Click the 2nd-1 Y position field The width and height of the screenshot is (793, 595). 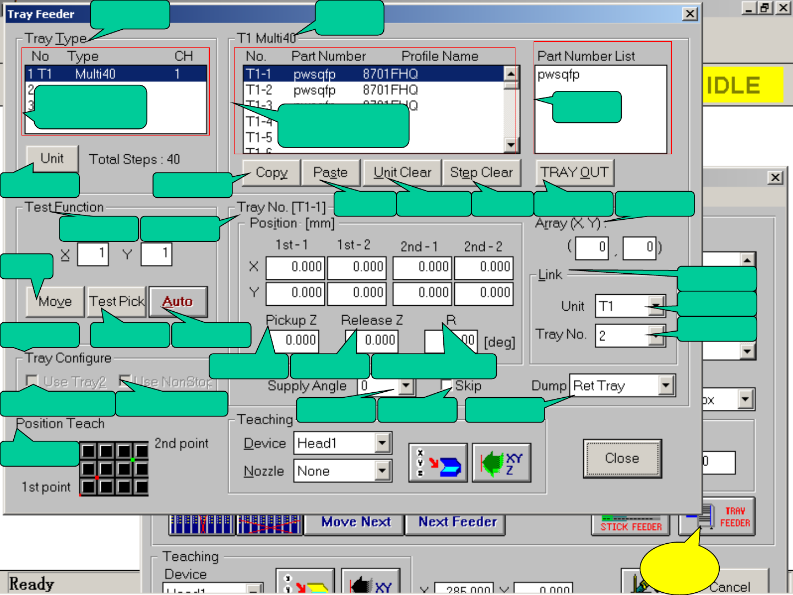coord(422,294)
